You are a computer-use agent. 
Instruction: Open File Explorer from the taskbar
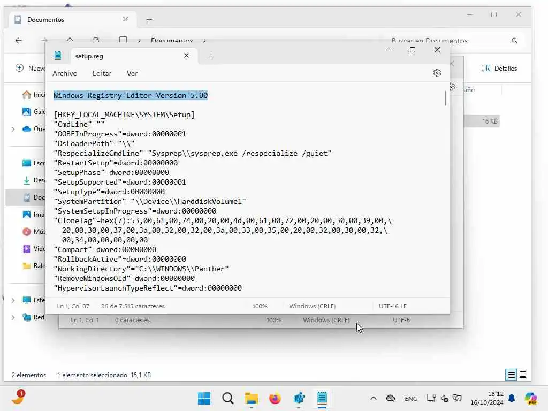click(252, 398)
